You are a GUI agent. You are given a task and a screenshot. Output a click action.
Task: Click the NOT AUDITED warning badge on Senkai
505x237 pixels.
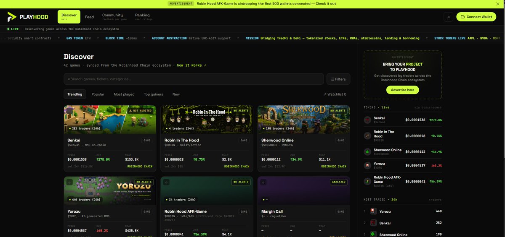[141, 111]
